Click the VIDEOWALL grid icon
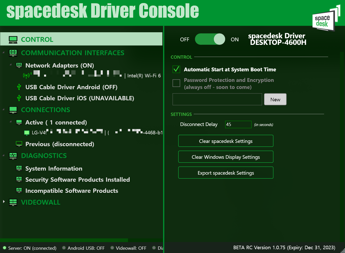This screenshot has height=253, width=345. point(13,202)
